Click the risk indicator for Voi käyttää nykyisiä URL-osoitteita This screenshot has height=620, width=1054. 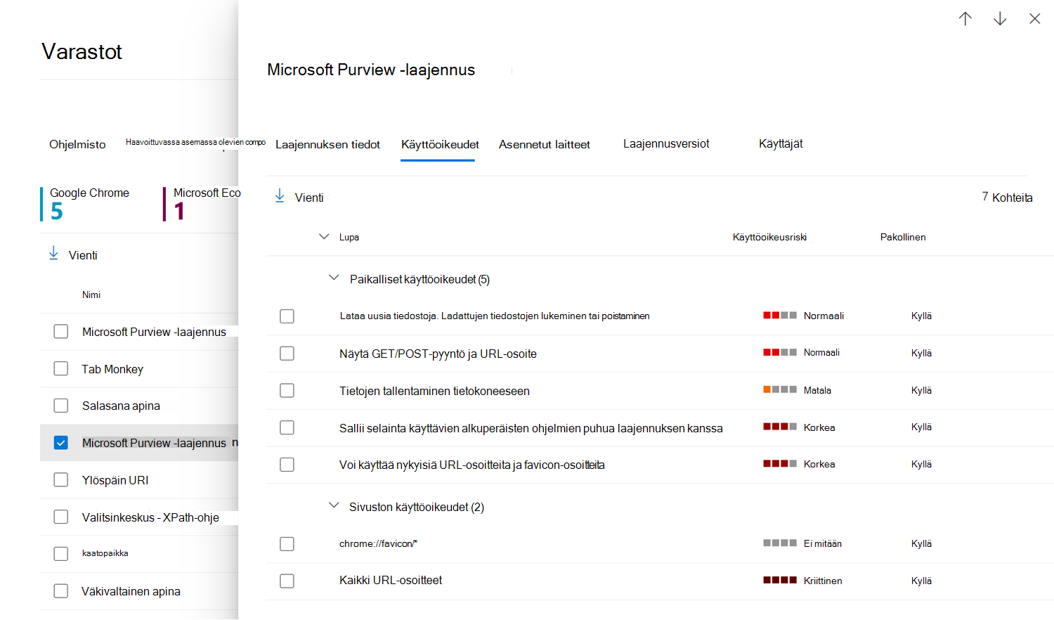(780, 464)
